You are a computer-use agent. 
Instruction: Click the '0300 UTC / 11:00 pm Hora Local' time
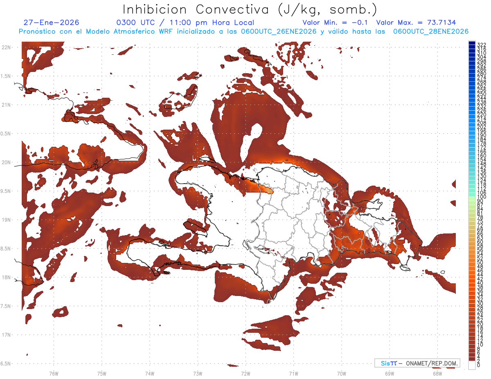pyautogui.click(x=185, y=22)
